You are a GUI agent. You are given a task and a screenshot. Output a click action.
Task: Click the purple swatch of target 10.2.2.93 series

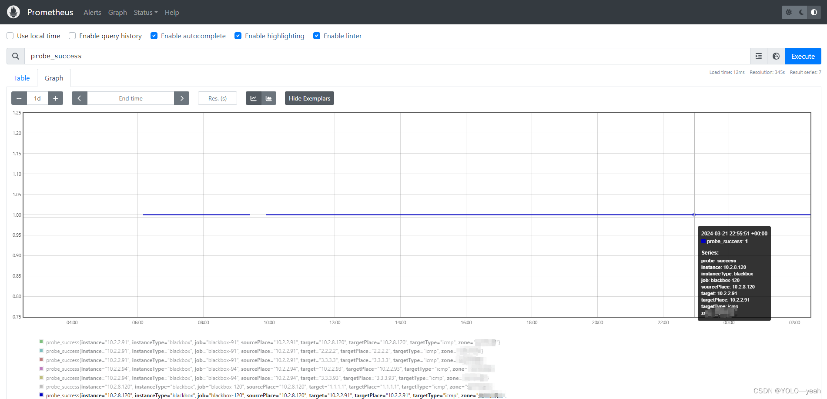(41, 369)
